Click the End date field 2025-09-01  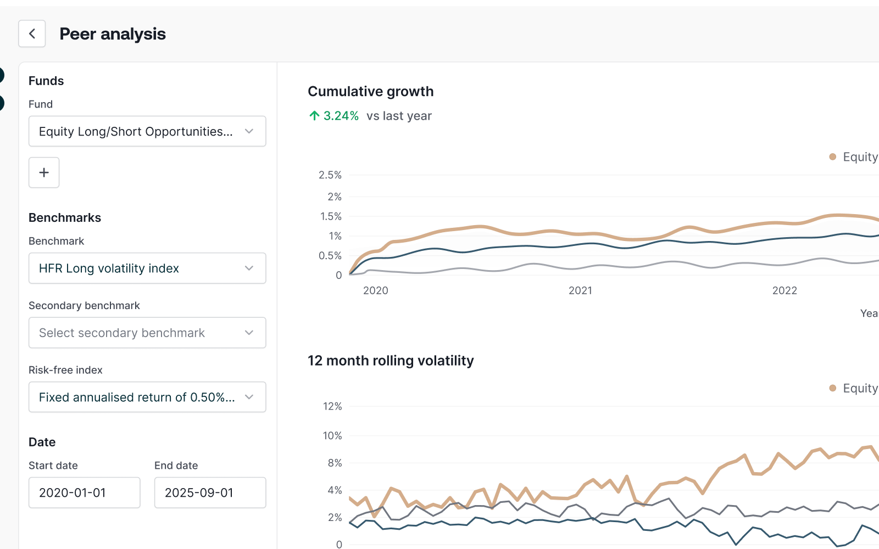[x=210, y=492]
